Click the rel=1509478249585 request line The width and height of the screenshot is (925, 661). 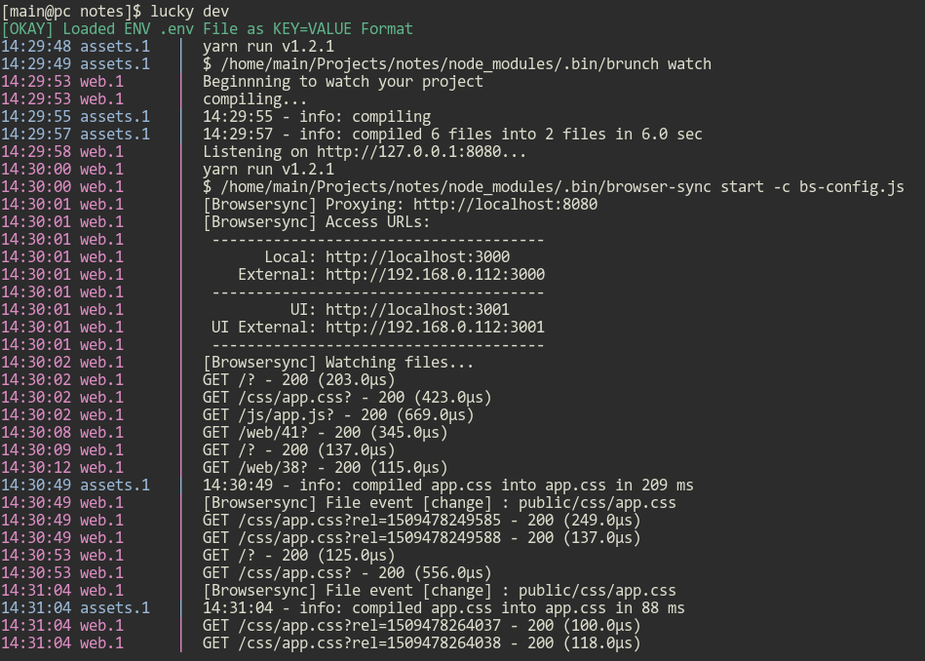tap(421, 521)
